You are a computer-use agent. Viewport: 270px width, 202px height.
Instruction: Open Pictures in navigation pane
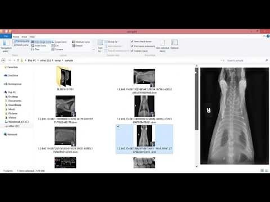11,113
